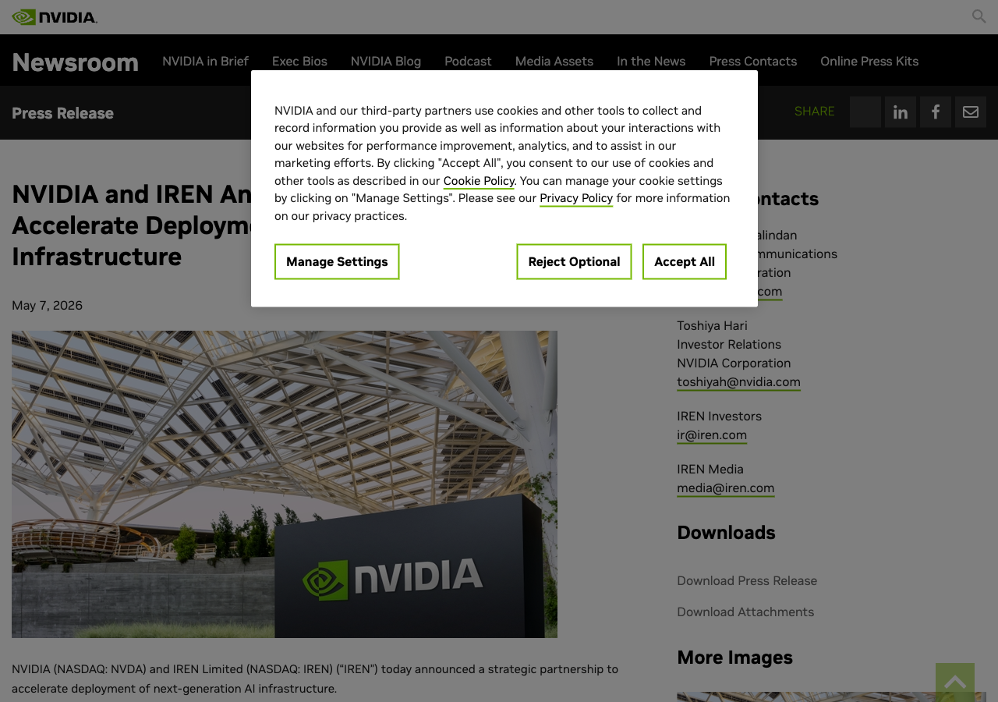The height and width of the screenshot is (702, 998).
Task: Click the SHARE label
Action: click(x=814, y=112)
